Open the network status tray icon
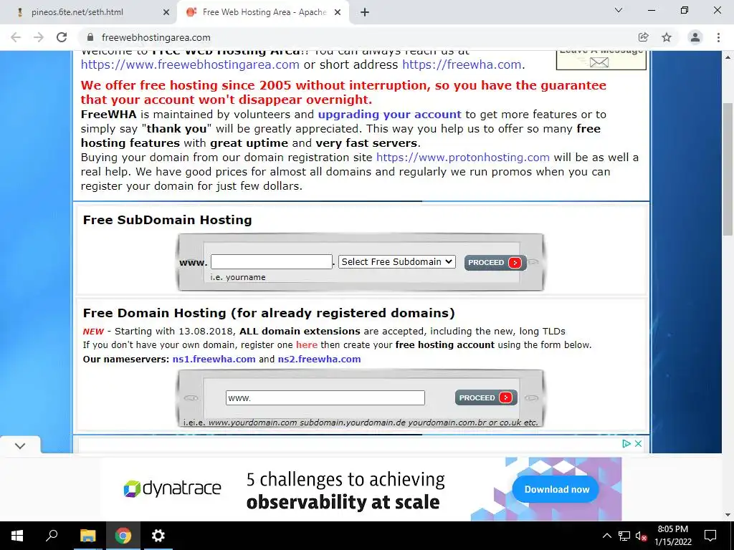Screen dimensions: 734x550 (624, 536)
